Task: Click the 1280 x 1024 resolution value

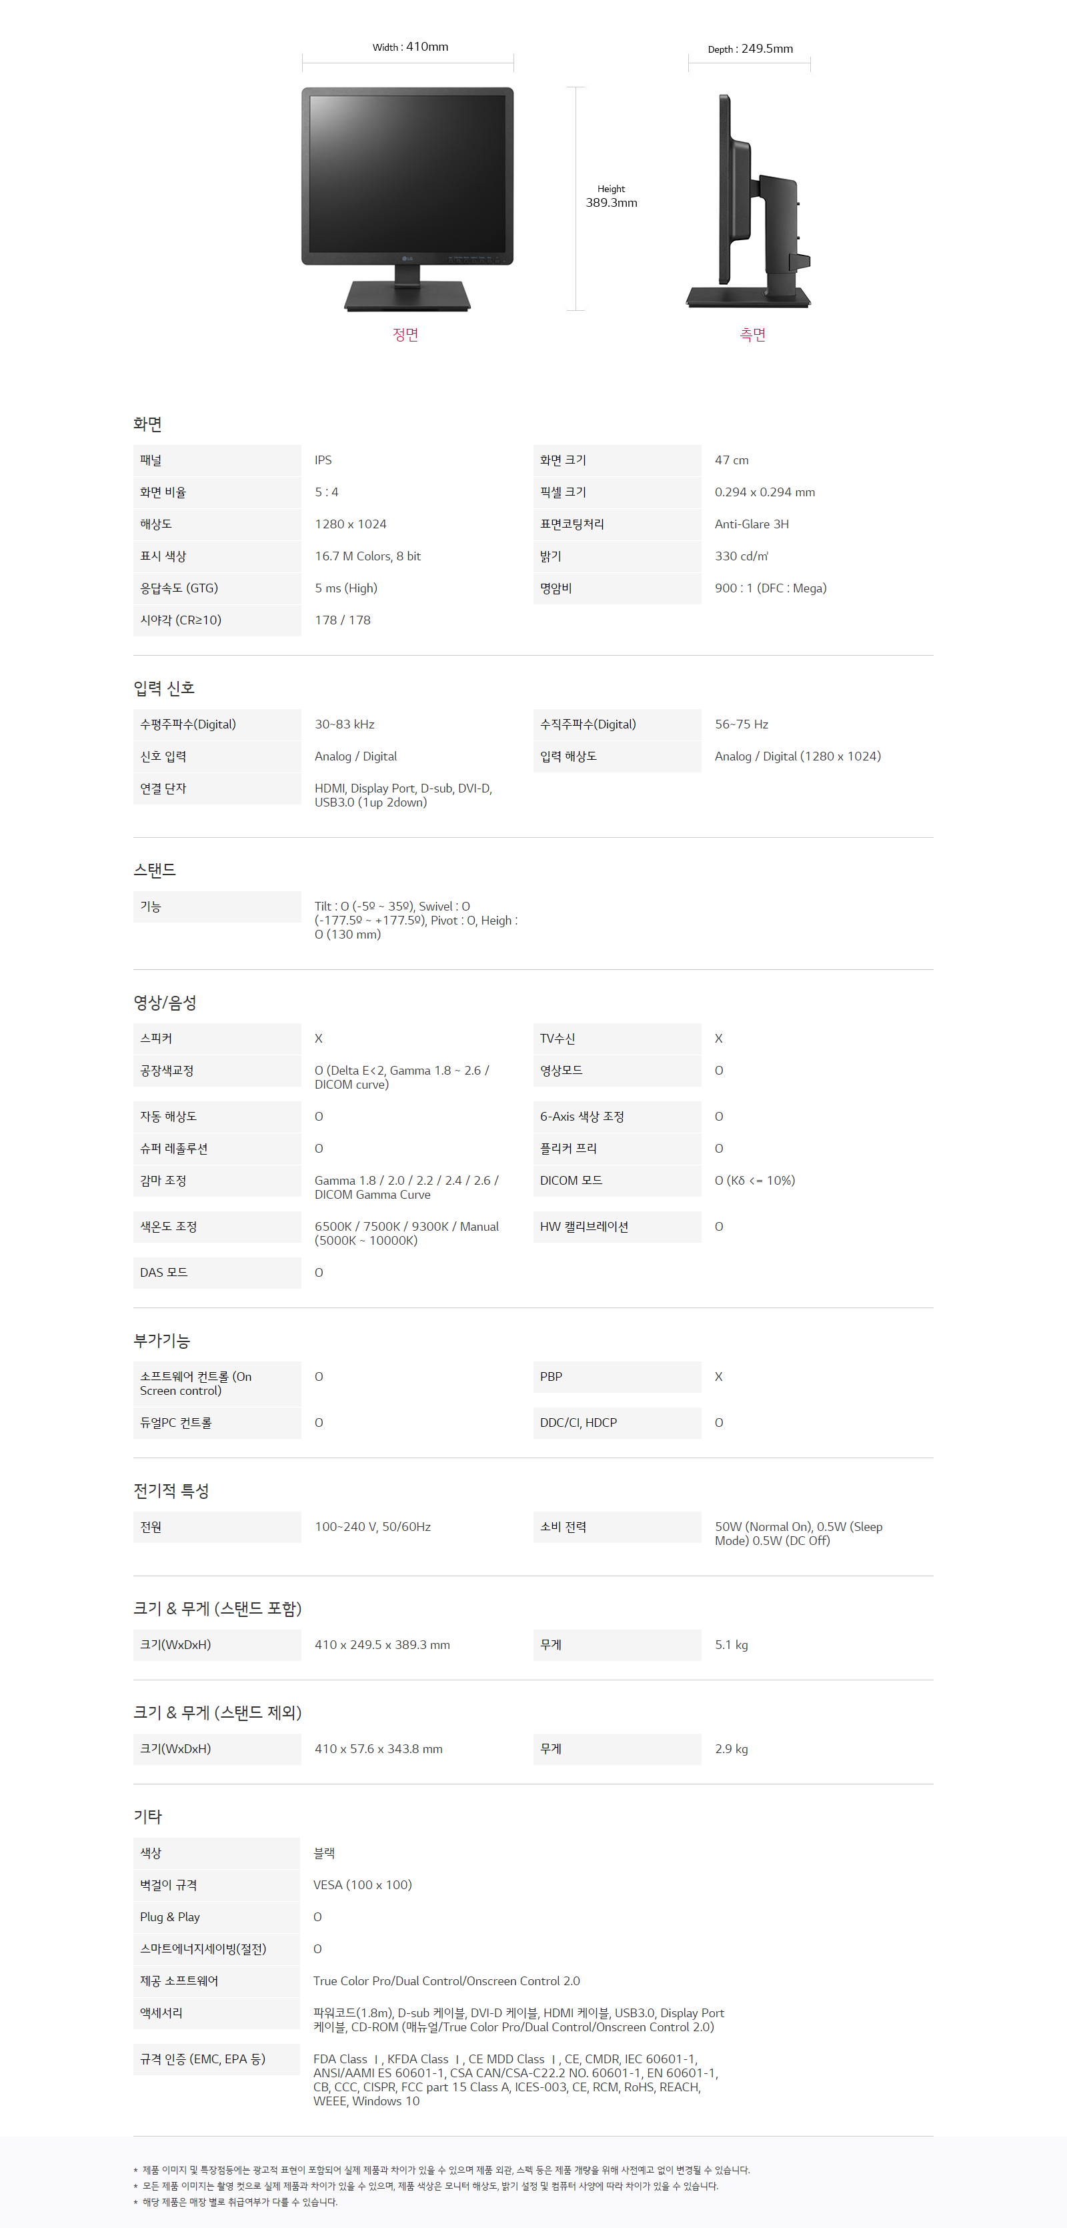Action: [x=351, y=524]
